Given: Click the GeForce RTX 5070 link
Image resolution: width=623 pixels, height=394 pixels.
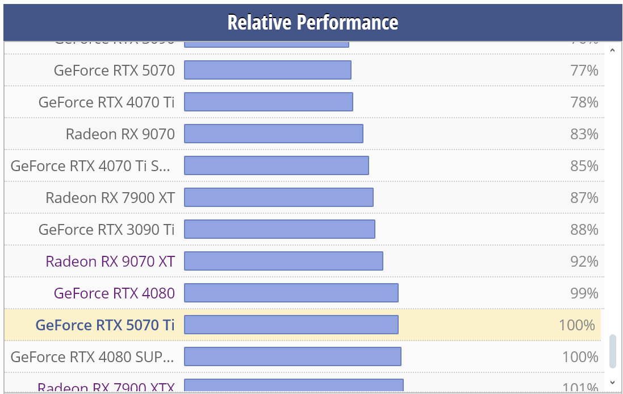Looking at the screenshot, I should click(x=114, y=70).
